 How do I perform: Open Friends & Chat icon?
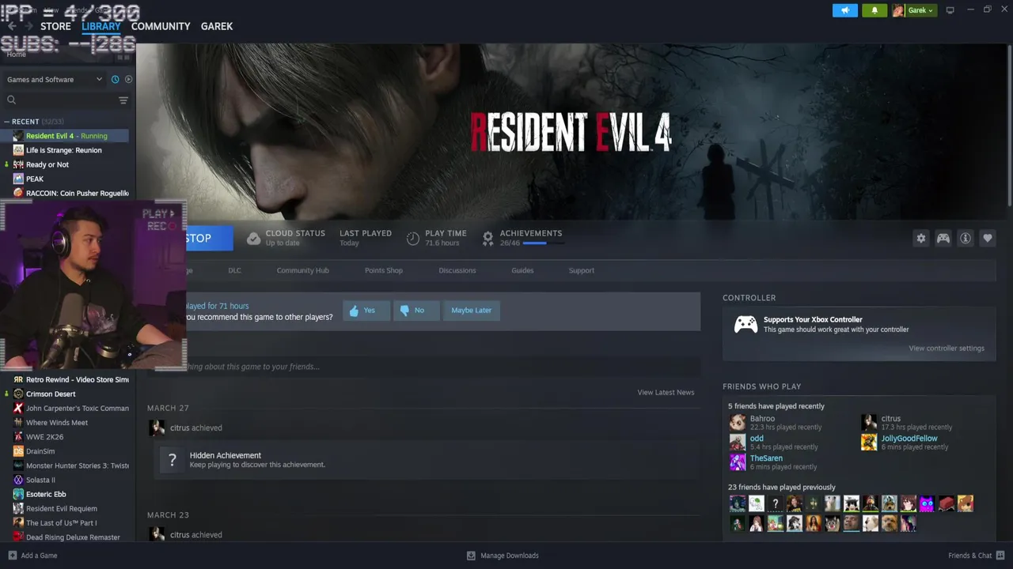[1000, 556]
